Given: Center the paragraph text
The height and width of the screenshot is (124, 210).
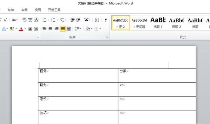Looking at the screenshot, I should tap(50, 29).
